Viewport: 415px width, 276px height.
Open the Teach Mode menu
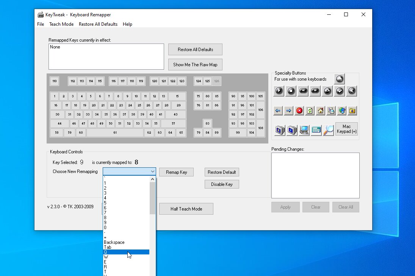(61, 24)
